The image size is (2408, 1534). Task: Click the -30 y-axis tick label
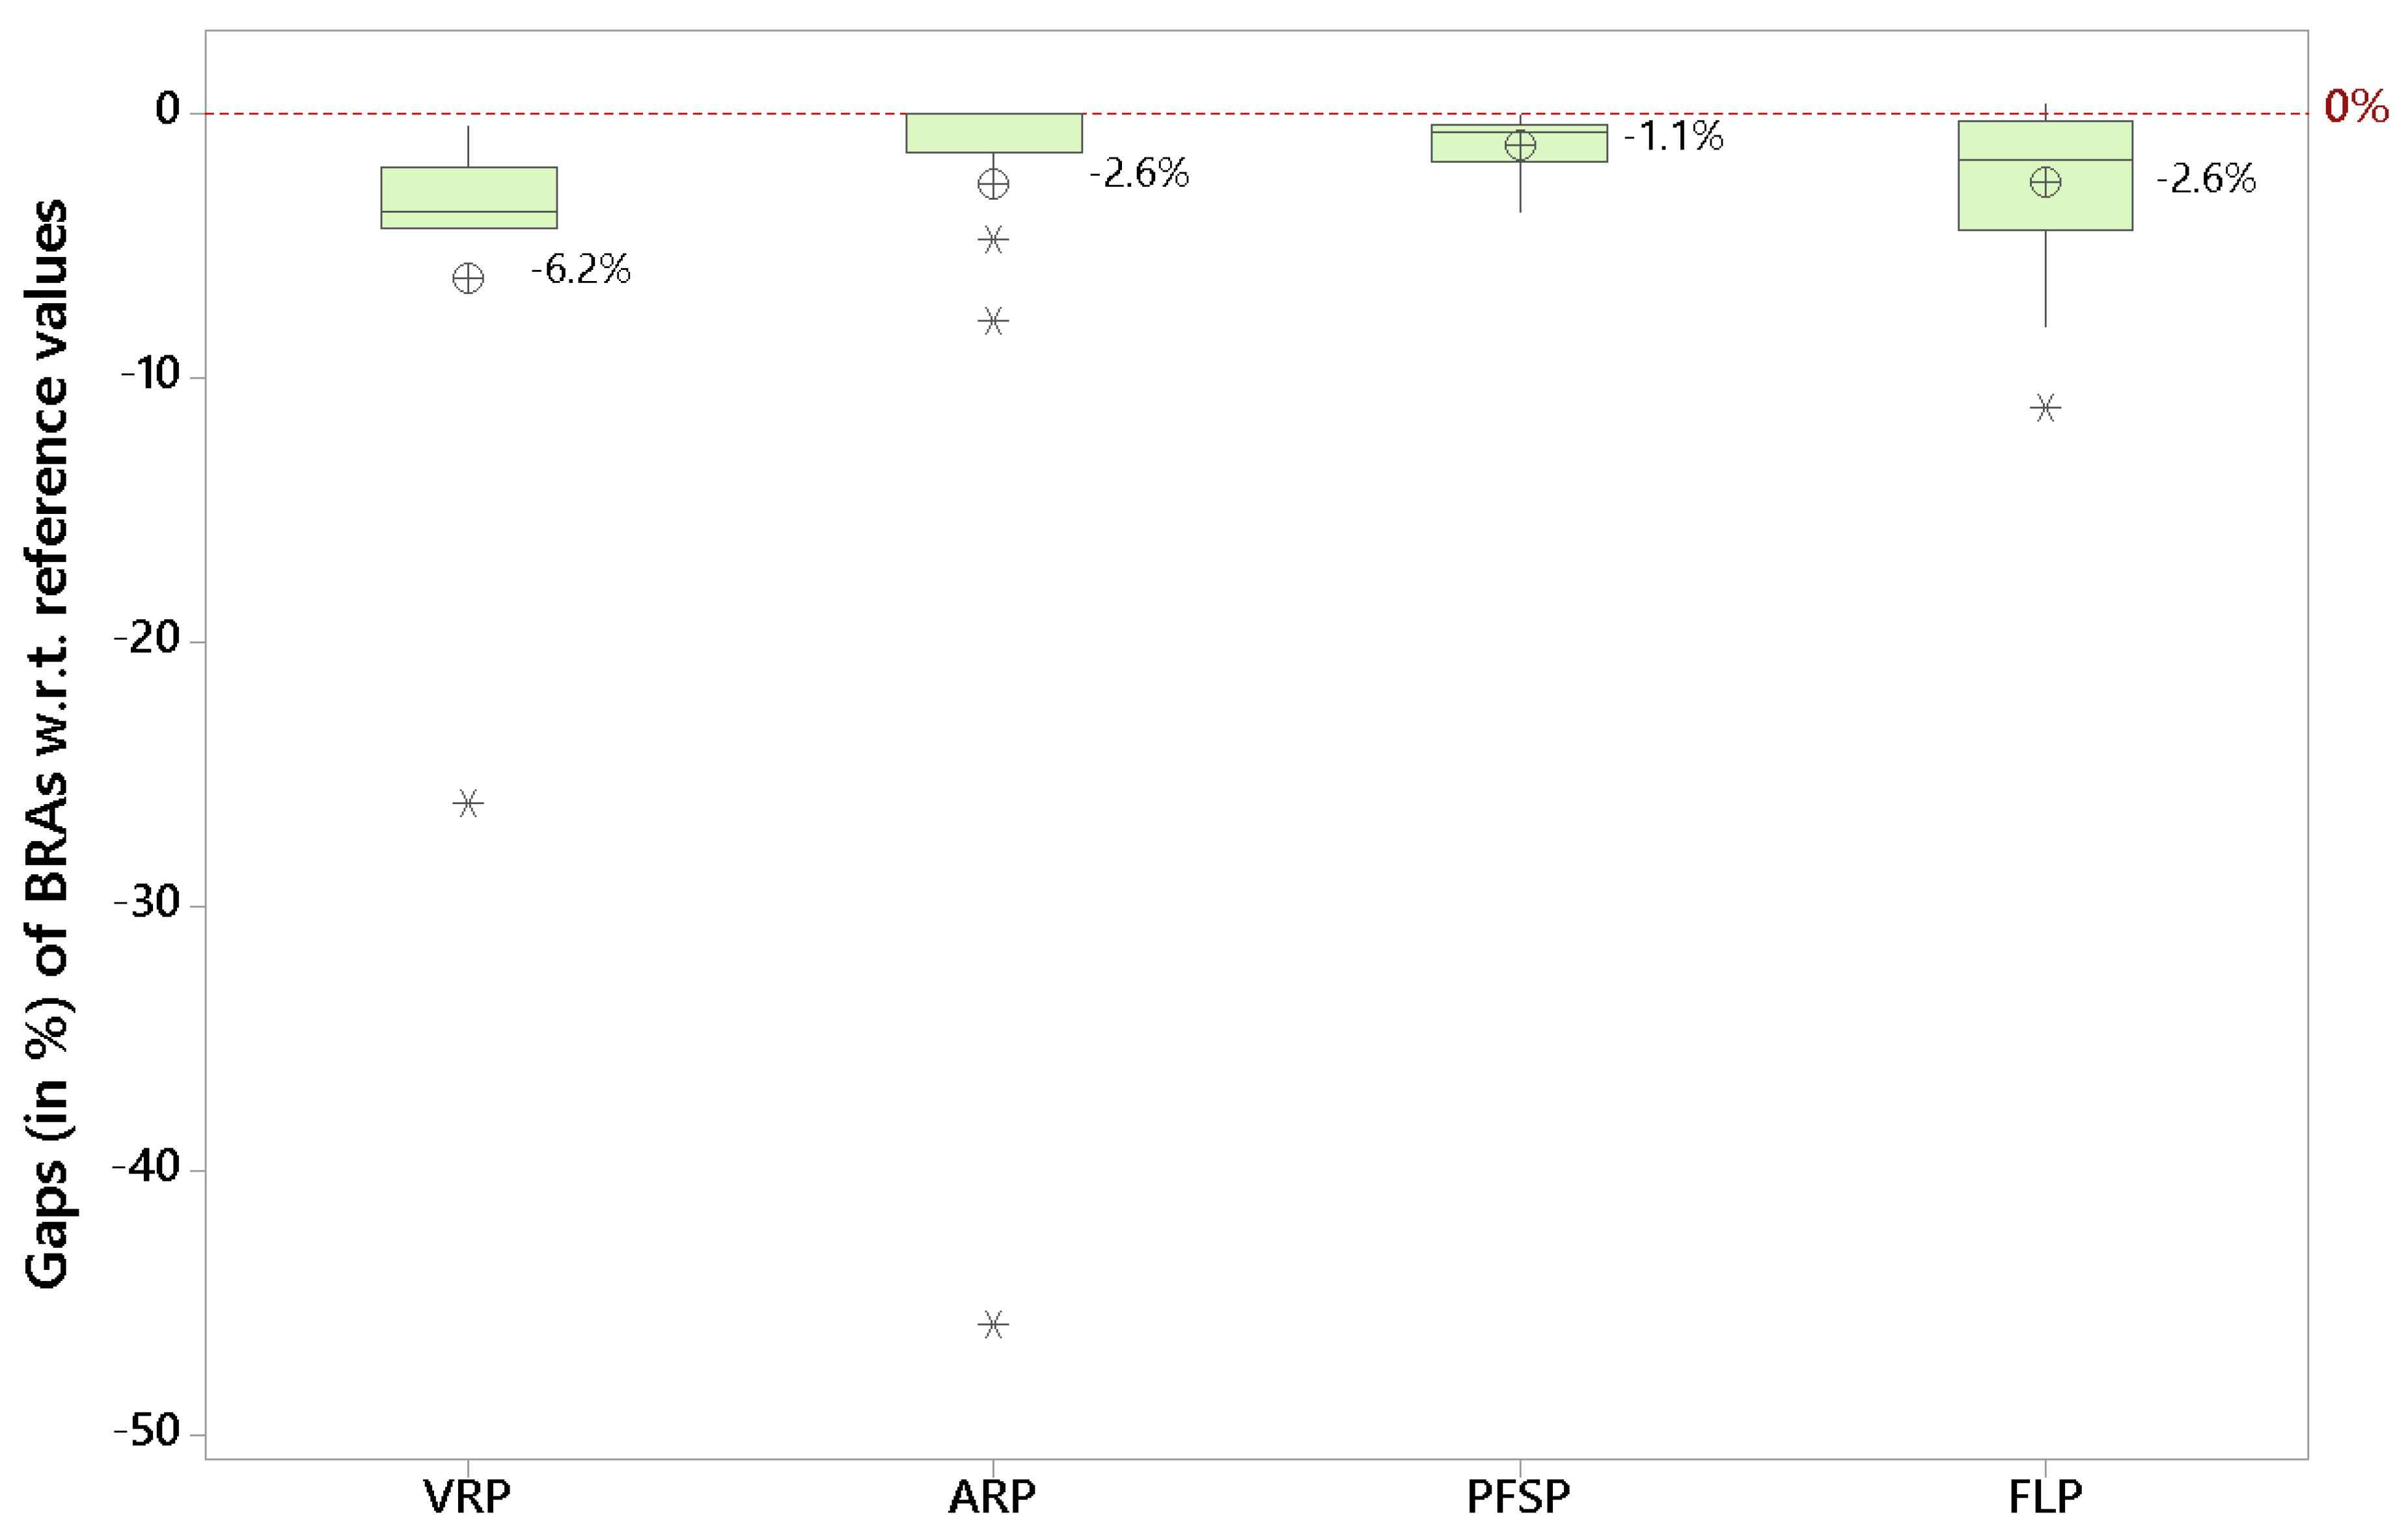147,902
